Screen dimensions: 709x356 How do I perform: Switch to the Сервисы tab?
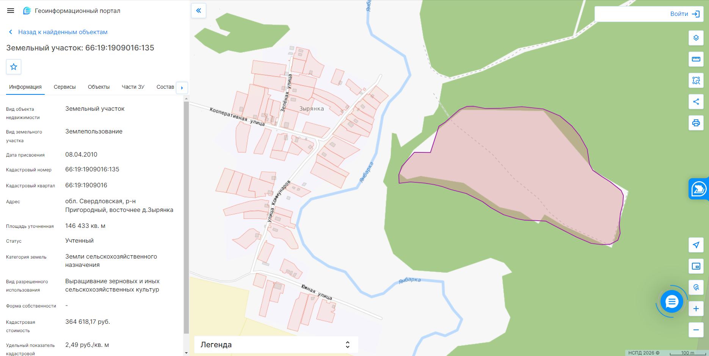pos(65,87)
